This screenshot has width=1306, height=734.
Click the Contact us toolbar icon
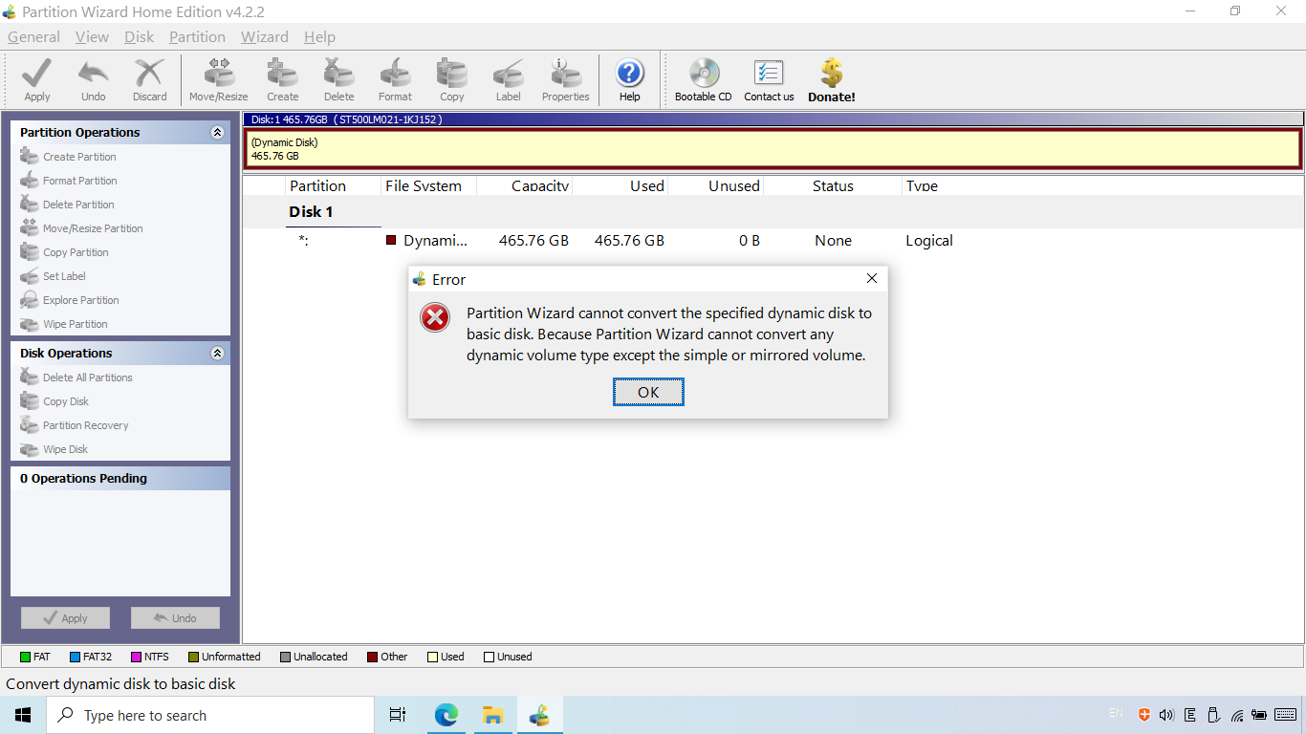(x=769, y=79)
